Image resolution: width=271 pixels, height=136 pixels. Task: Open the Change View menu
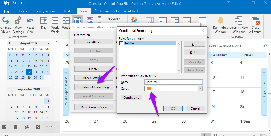pos(6,25)
